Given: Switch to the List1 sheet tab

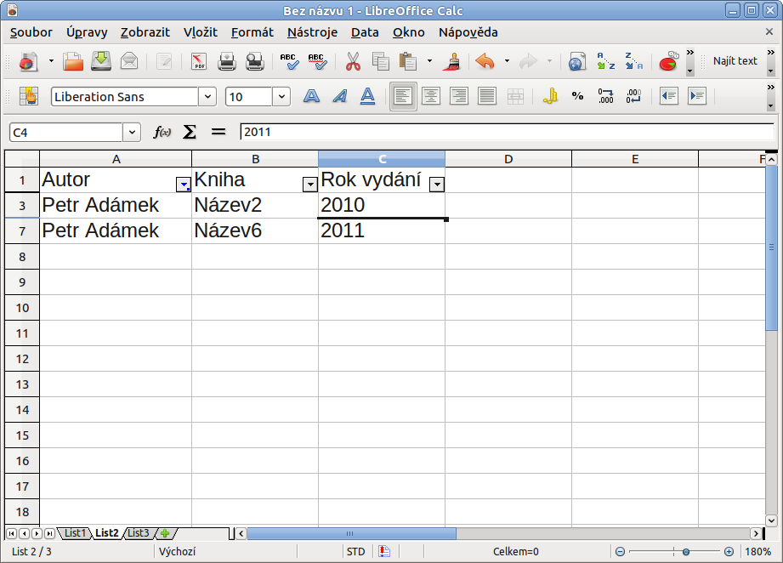Looking at the screenshot, I should coord(76,533).
